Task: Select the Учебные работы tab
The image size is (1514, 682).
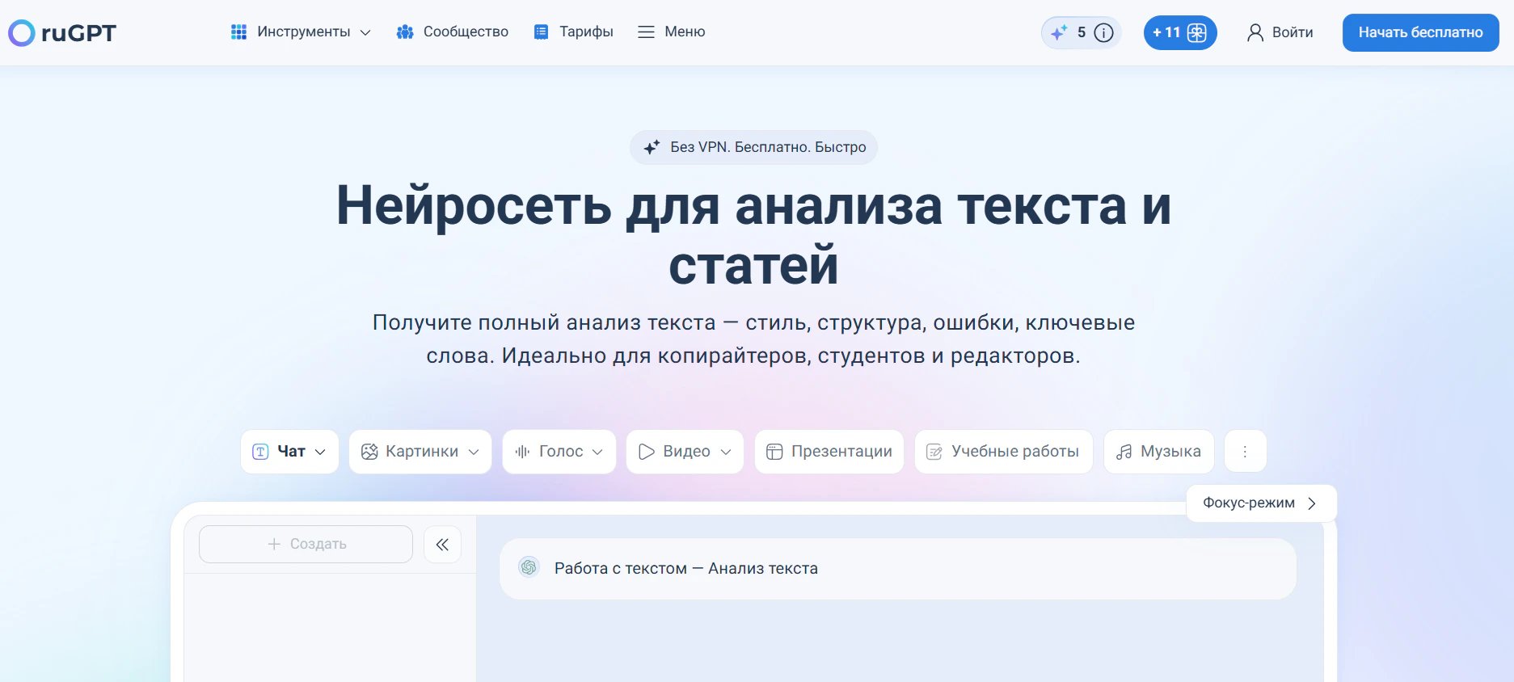Action: pyautogui.click(x=1004, y=452)
